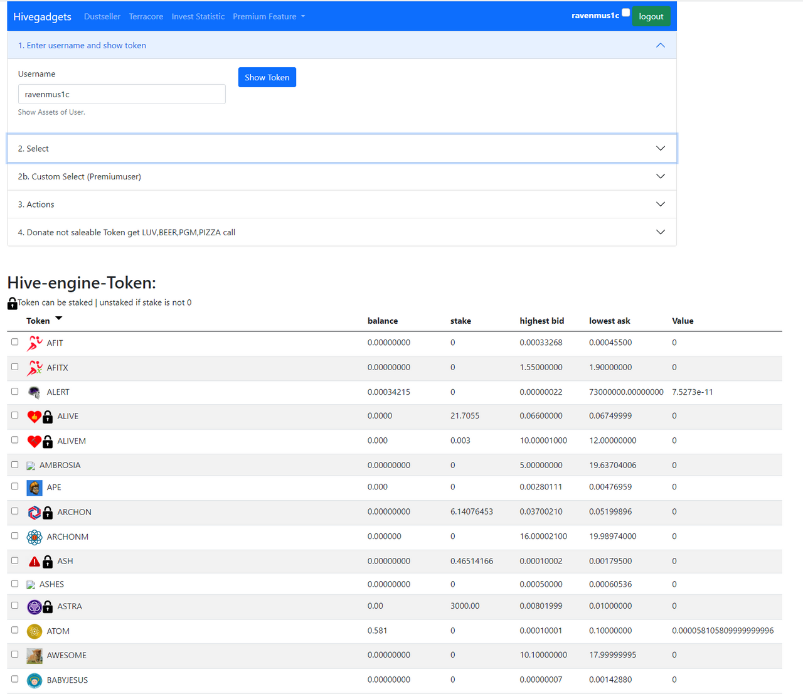Click the AWESOME token image icon
The height and width of the screenshot is (694, 803).
click(35, 656)
